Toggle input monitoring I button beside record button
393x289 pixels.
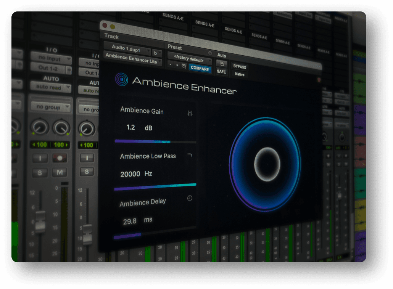[x=40, y=158]
